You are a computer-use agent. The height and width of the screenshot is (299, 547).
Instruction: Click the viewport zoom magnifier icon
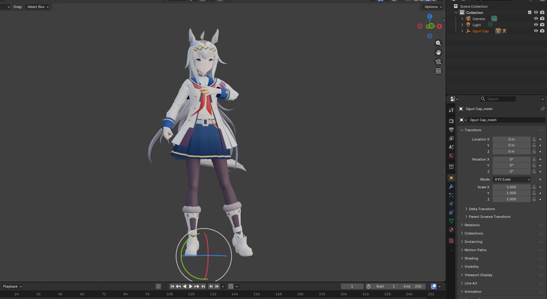click(438, 43)
